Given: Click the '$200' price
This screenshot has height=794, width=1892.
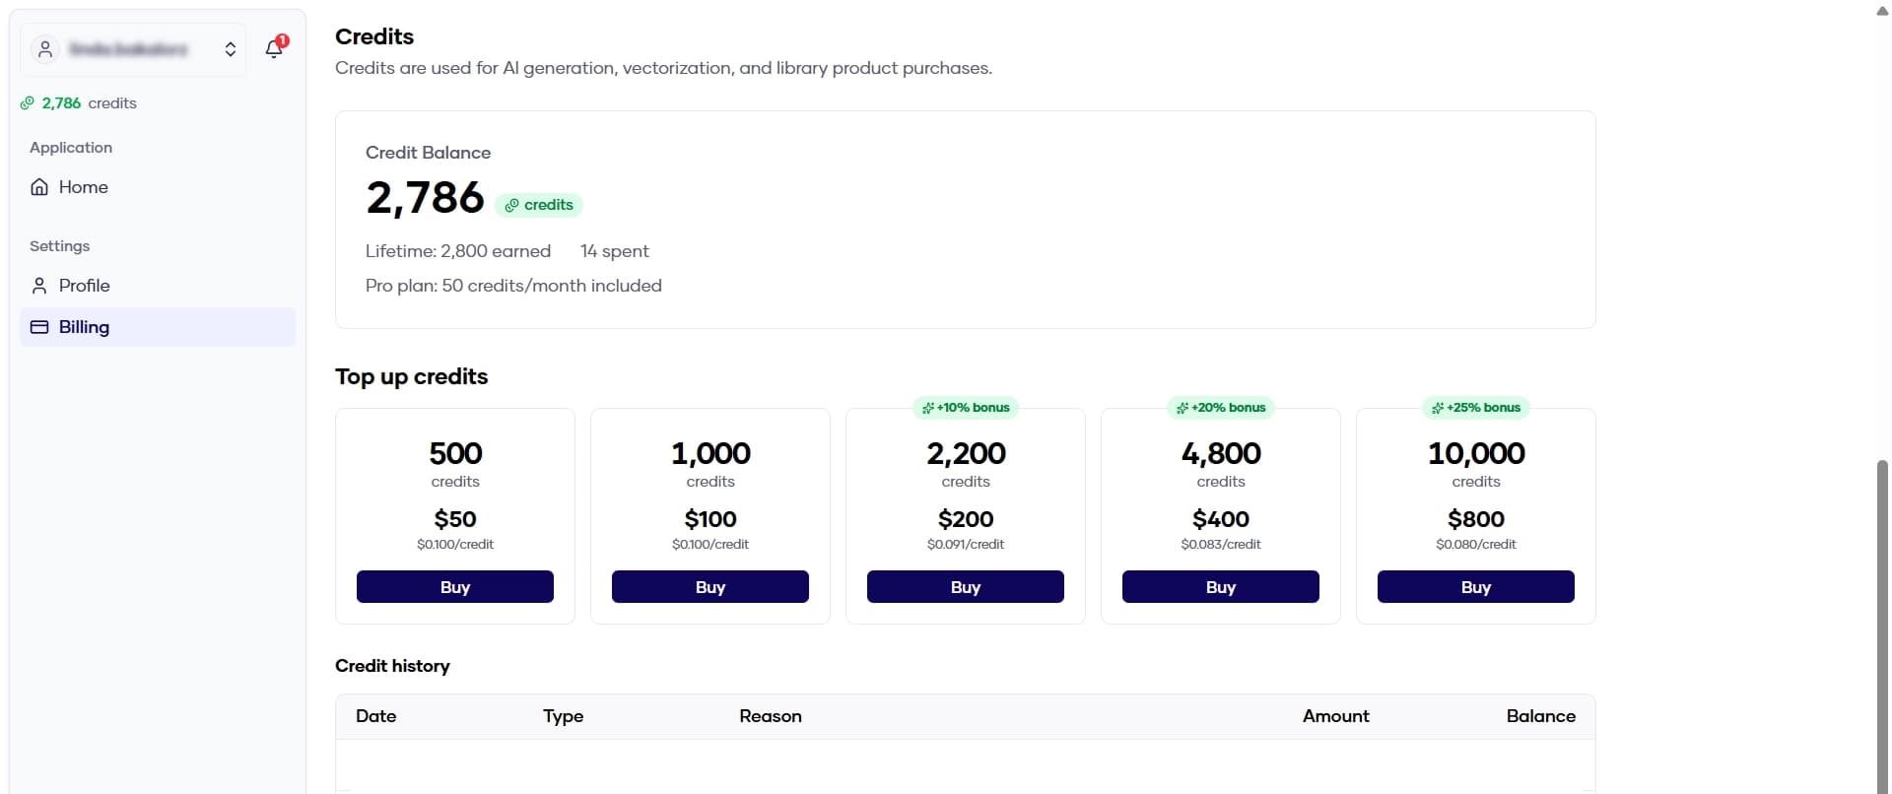Looking at the screenshot, I should (x=966, y=519).
